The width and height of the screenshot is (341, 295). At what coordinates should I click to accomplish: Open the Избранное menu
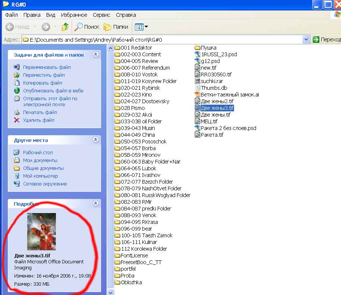point(74,15)
